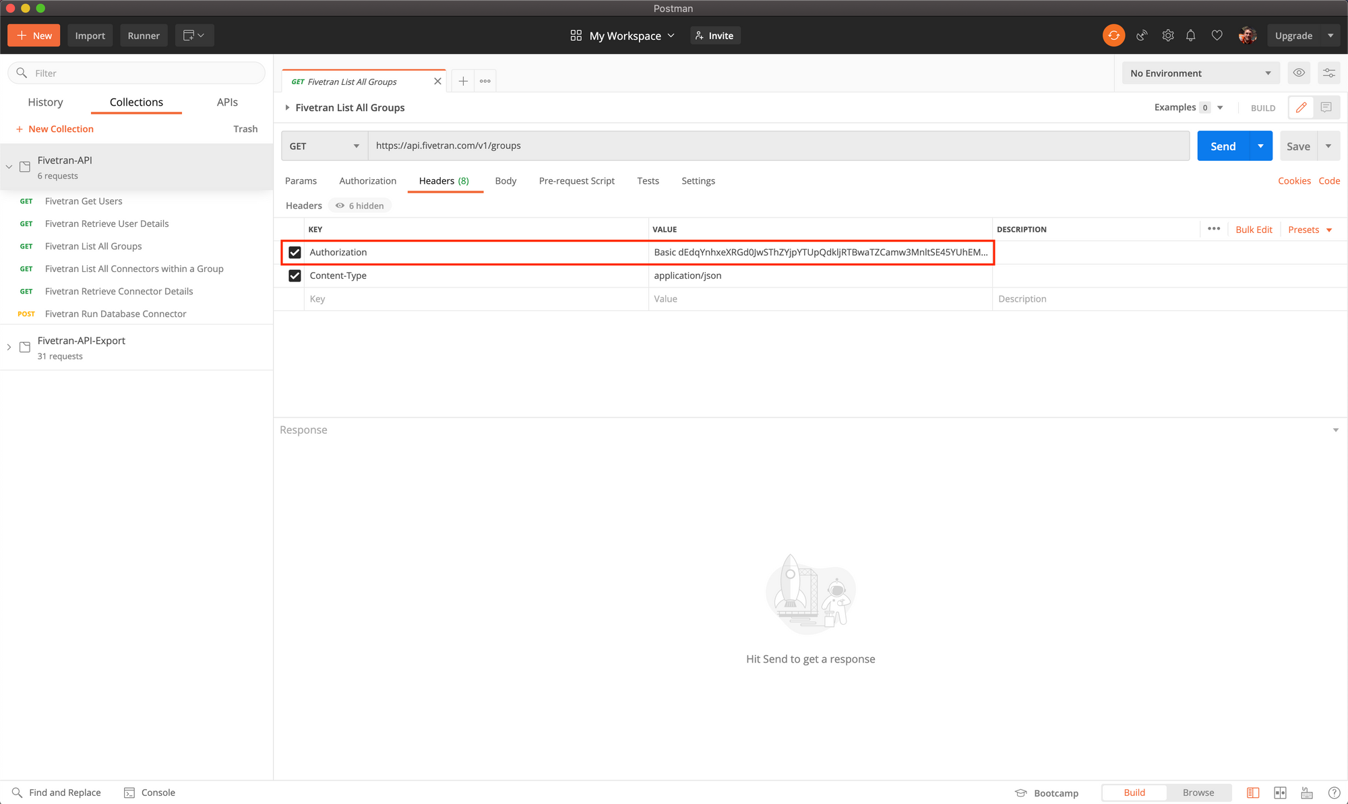Expand the Fivetran-API-Export collection

9,347
